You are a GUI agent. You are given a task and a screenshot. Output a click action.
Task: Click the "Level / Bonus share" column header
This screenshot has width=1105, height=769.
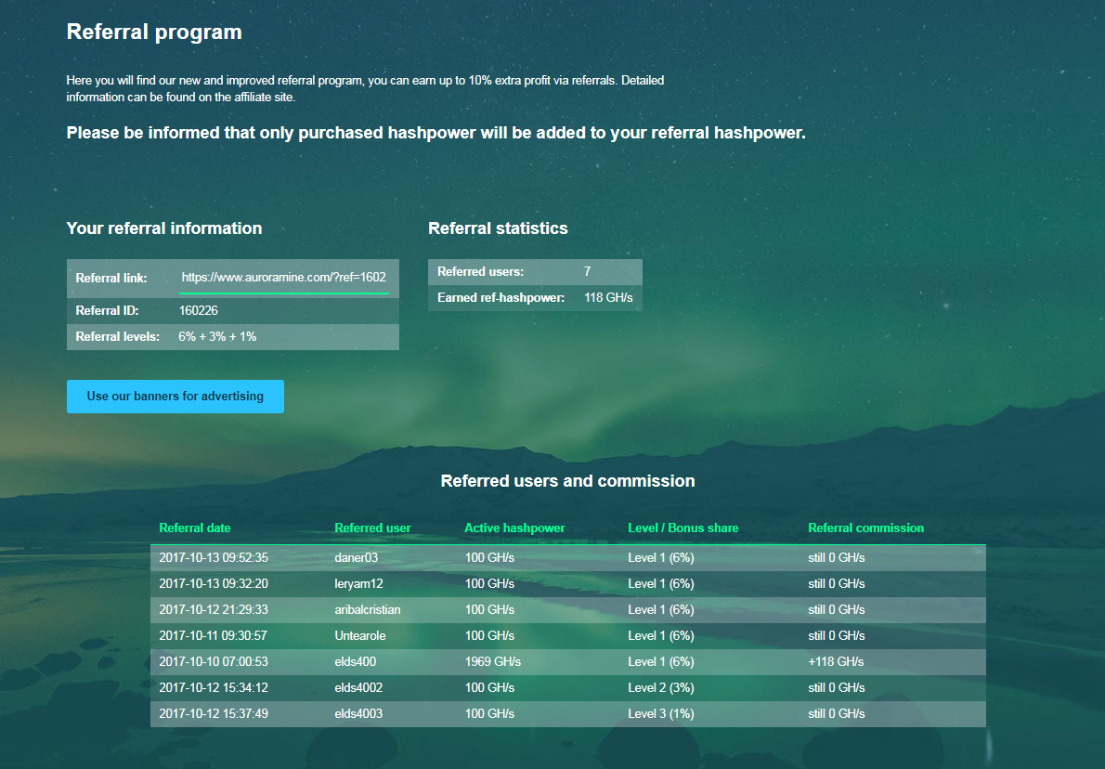click(682, 528)
